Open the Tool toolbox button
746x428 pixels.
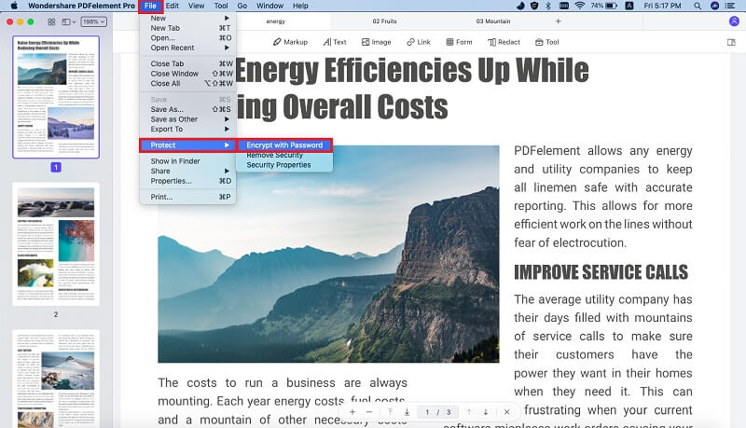click(546, 42)
